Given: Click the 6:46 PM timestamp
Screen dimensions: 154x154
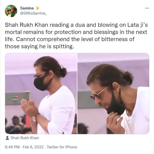Looking at the screenshot, I should pyautogui.click(x=12, y=147).
